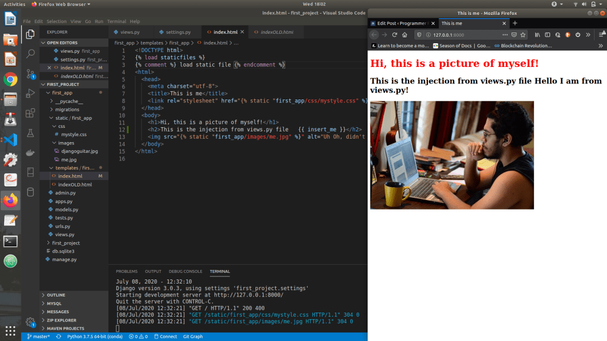607x341 pixels.
Task: Open the Firefox hamburger menu
Action: pos(599,34)
